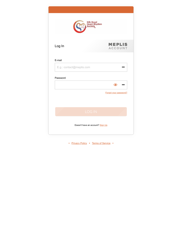
Task: Click the LOG IN button
Action: pos(91,112)
